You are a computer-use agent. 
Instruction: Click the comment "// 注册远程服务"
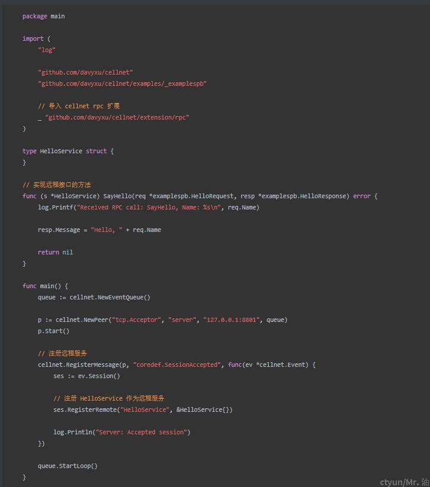(x=63, y=353)
